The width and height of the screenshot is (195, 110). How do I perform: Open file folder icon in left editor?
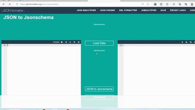(x=62, y=42)
